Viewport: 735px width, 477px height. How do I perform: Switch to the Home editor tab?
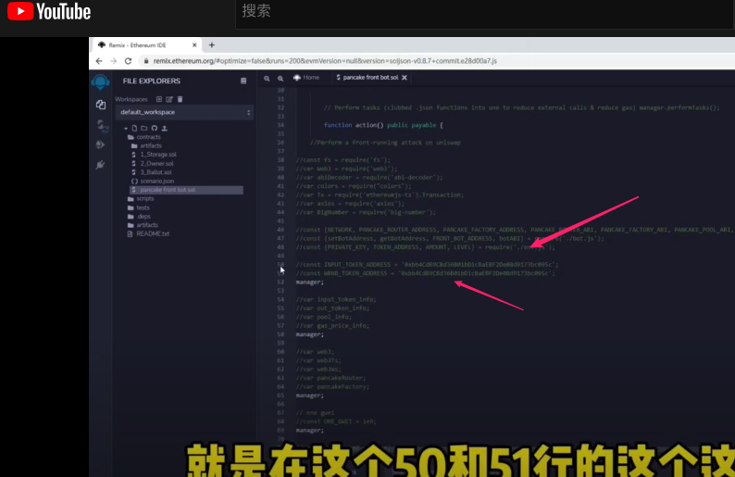coord(306,78)
